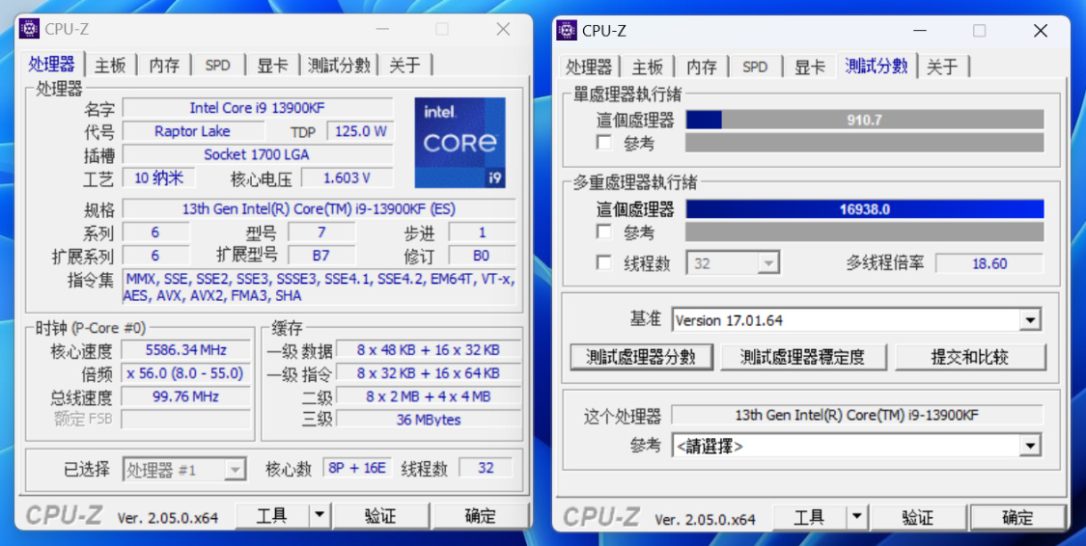This screenshot has height=546, width=1086.
Task: Click 工具 button in right window
Action: click(809, 518)
